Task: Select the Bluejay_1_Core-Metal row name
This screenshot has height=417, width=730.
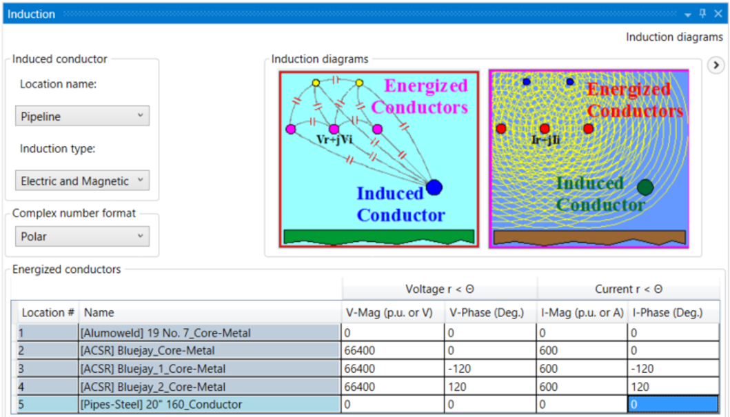Action: click(x=210, y=369)
